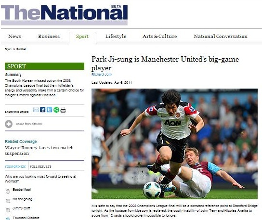Click the green share icon
The width and height of the screenshot is (262, 220).
point(56,110)
